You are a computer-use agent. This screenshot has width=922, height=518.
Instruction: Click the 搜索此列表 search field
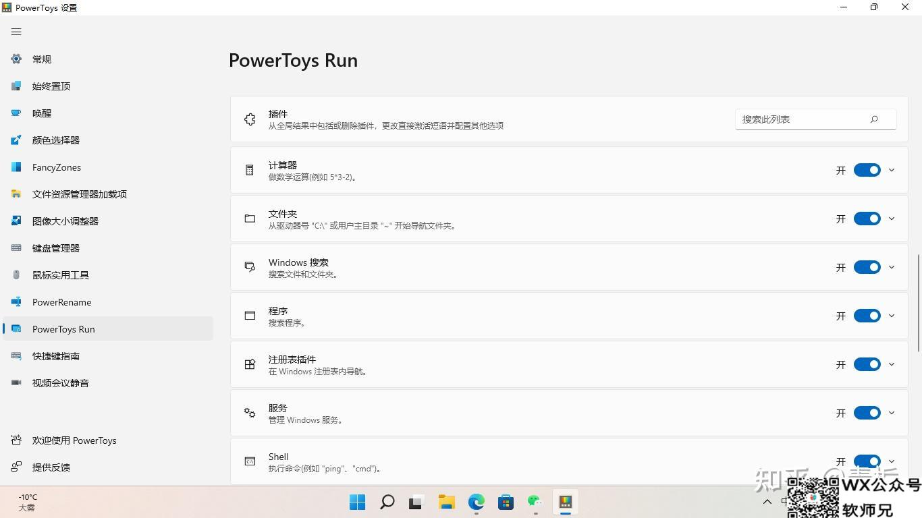click(x=816, y=119)
